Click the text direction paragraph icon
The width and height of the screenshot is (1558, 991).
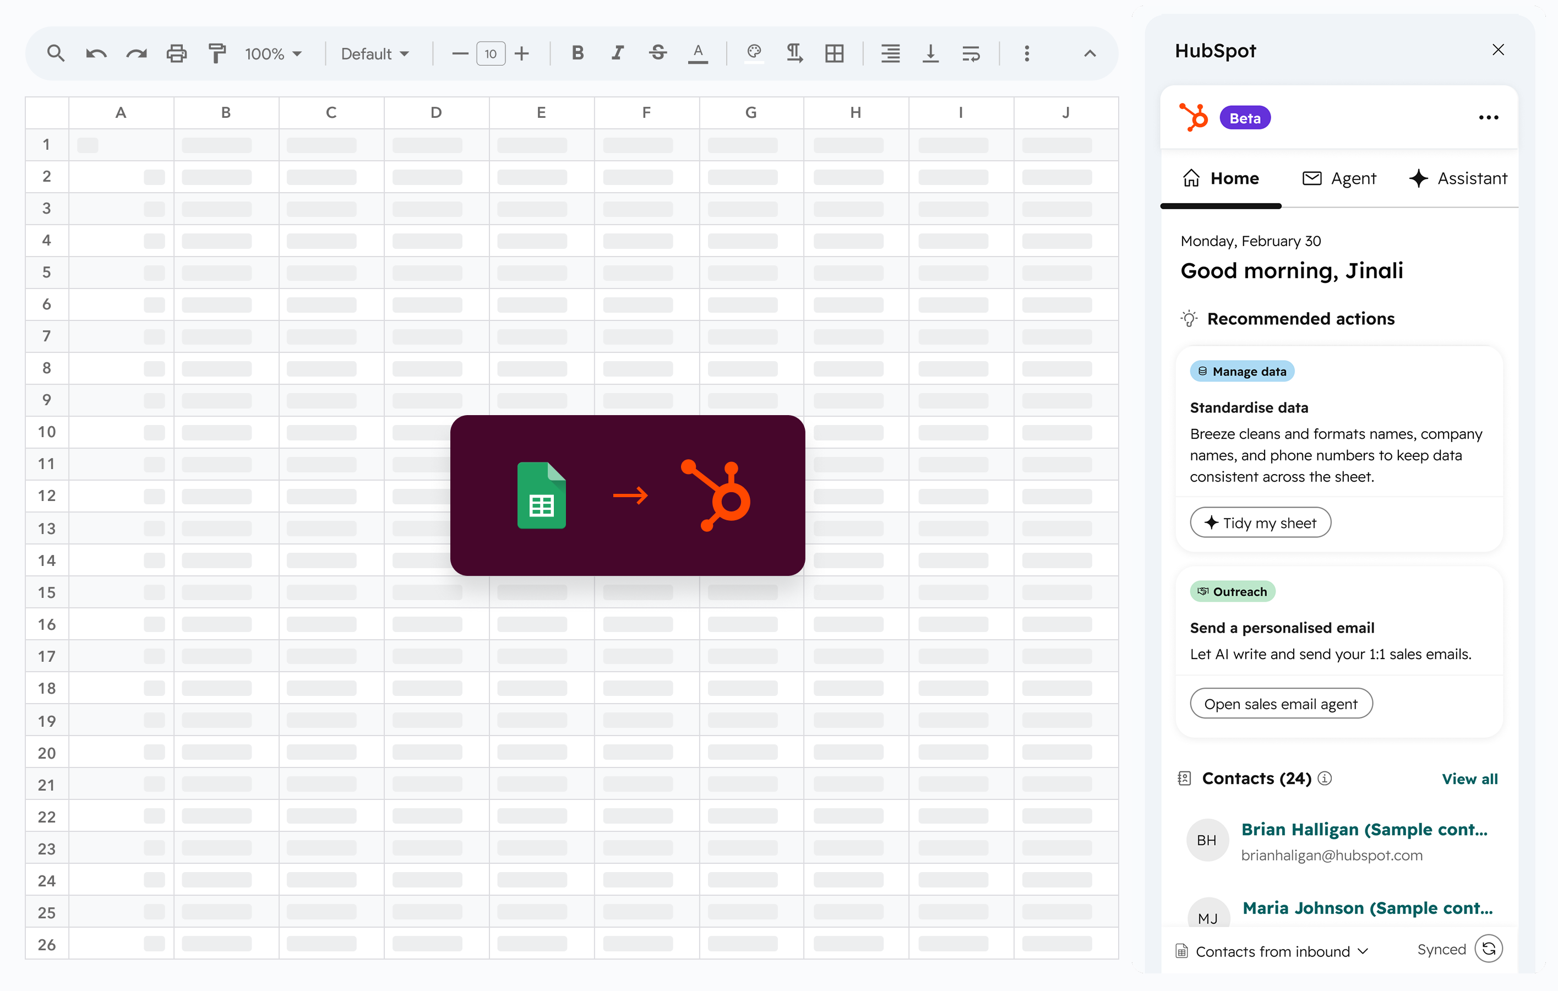794,53
